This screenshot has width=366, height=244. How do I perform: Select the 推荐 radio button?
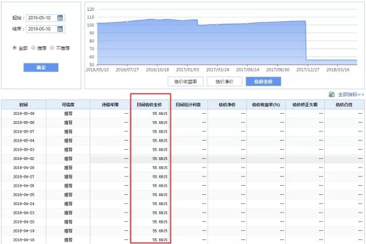click(x=33, y=47)
